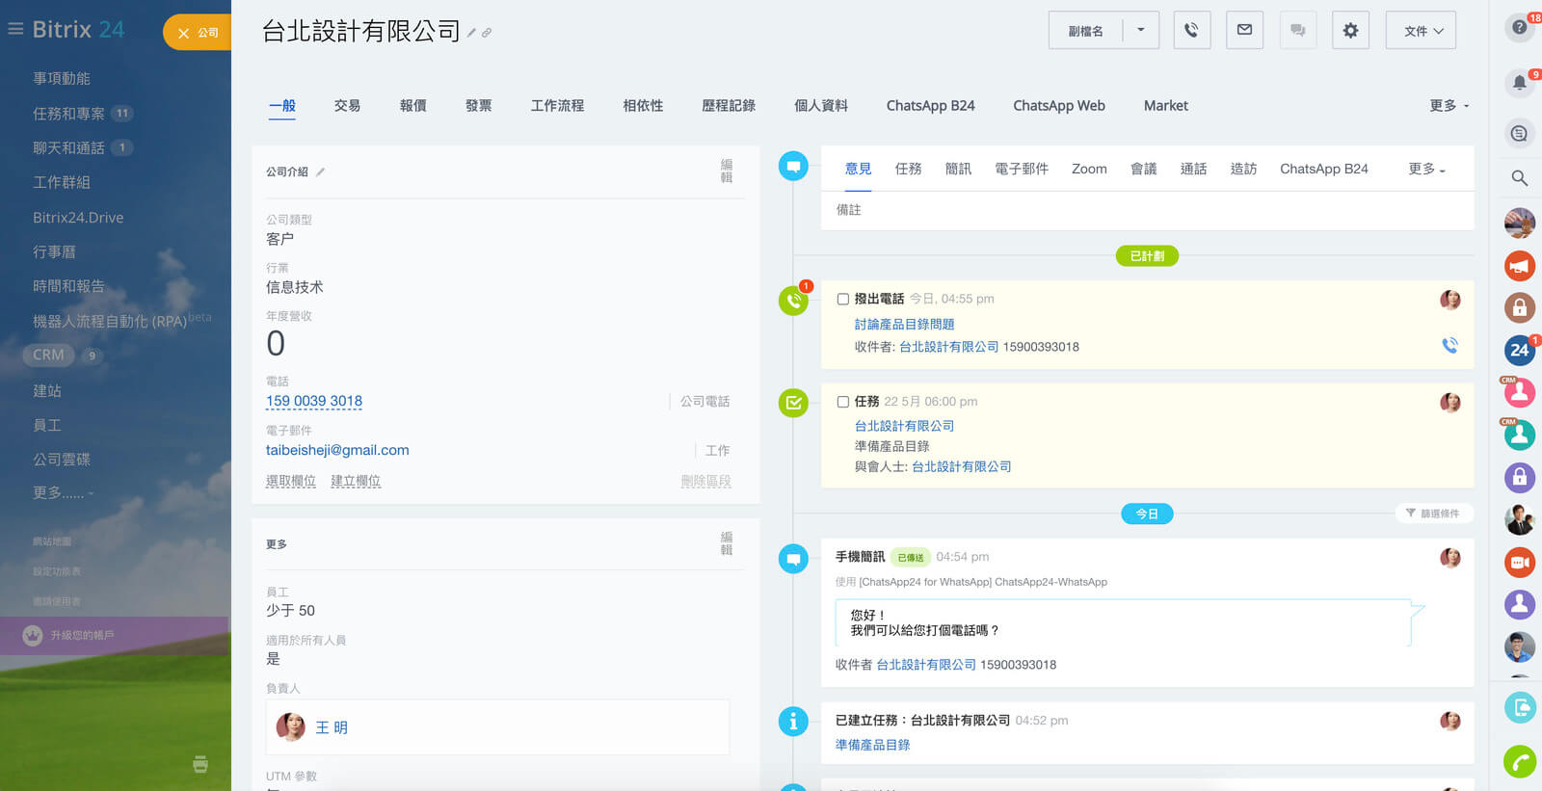Open the 準備產品目錄 task link
Image resolution: width=1542 pixels, height=791 pixels.
point(872,745)
